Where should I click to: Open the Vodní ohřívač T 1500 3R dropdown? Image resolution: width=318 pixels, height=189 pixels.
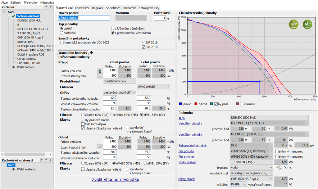[252, 162]
